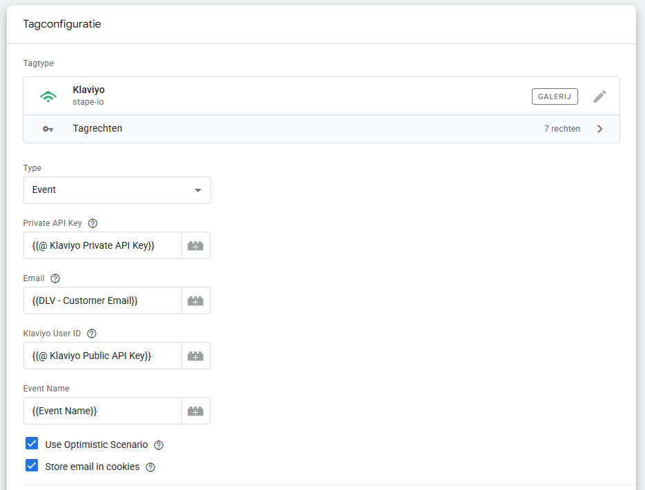Click the key icon beside Tagrechten
Viewport: 645px width, 490px height.
48,129
